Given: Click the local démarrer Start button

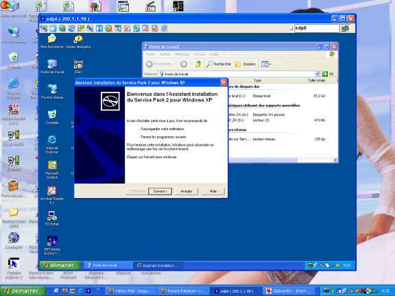Looking at the screenshot, I should (23, 291).
